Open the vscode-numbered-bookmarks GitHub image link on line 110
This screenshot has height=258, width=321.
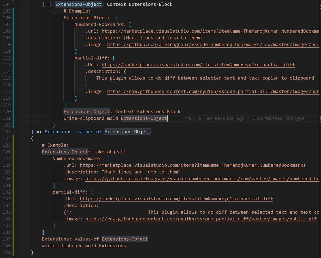(213, 45)
